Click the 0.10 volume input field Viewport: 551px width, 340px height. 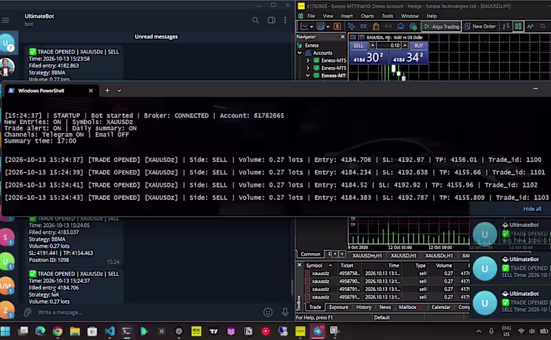388,46
